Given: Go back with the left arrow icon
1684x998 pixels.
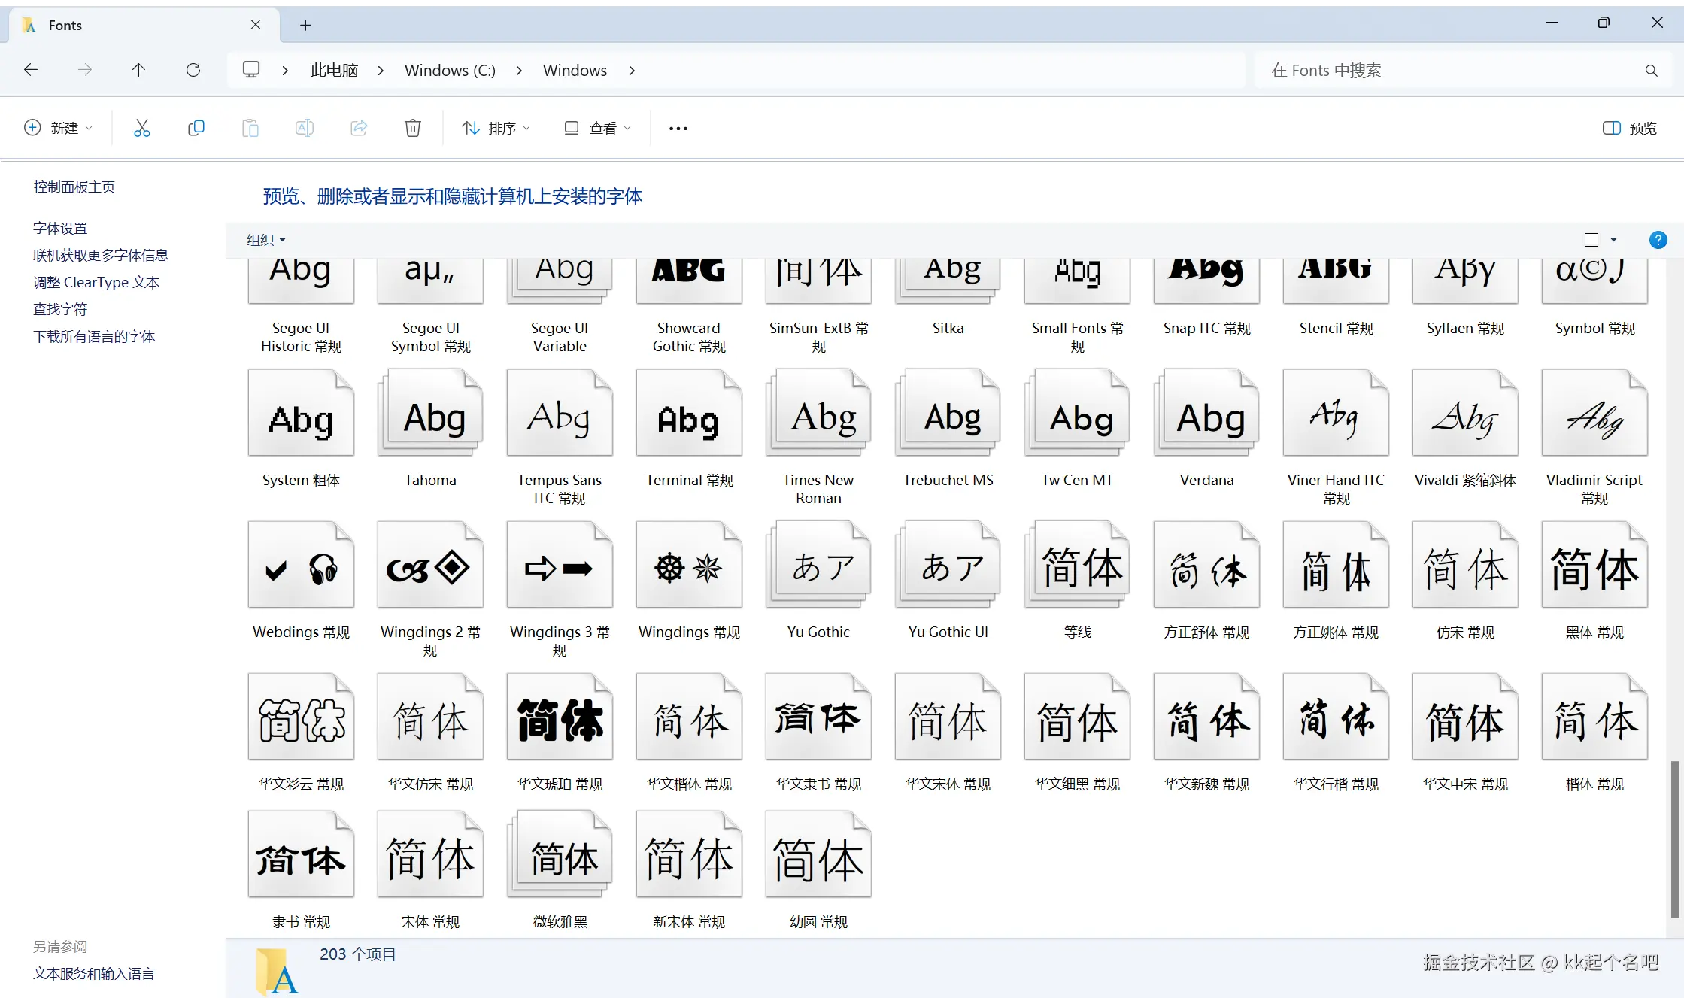Looking at the screenshot, I should tap(31, 70).
